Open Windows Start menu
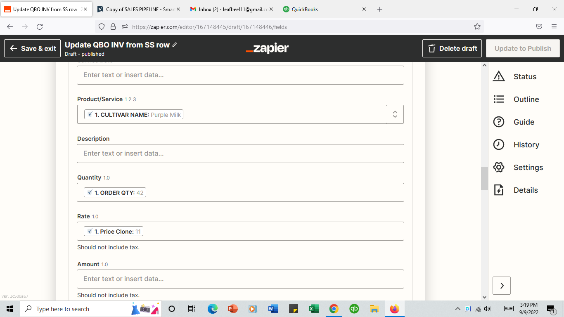This screenshot has height=317, width=564. coord(10,309)
